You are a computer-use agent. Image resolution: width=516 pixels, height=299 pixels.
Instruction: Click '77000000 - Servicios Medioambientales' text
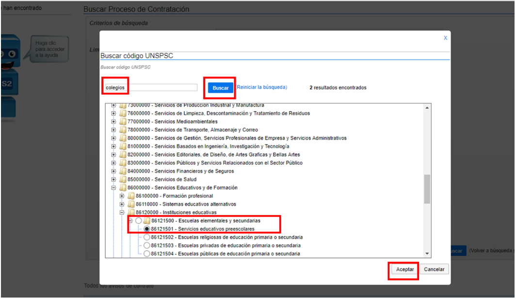[173, 122]
